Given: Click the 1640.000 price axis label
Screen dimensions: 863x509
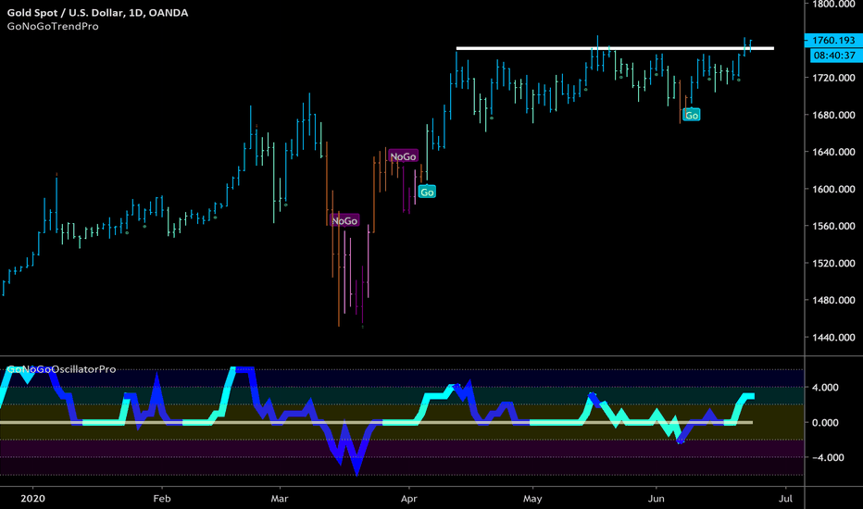Looking at the screenshot, I should [833, 152].
